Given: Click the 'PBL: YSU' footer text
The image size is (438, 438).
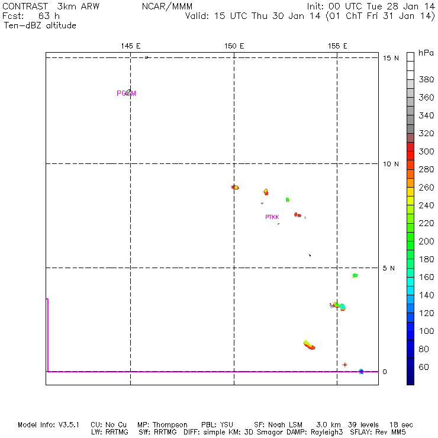Looking at the screenshot, I should coord(217,425).
